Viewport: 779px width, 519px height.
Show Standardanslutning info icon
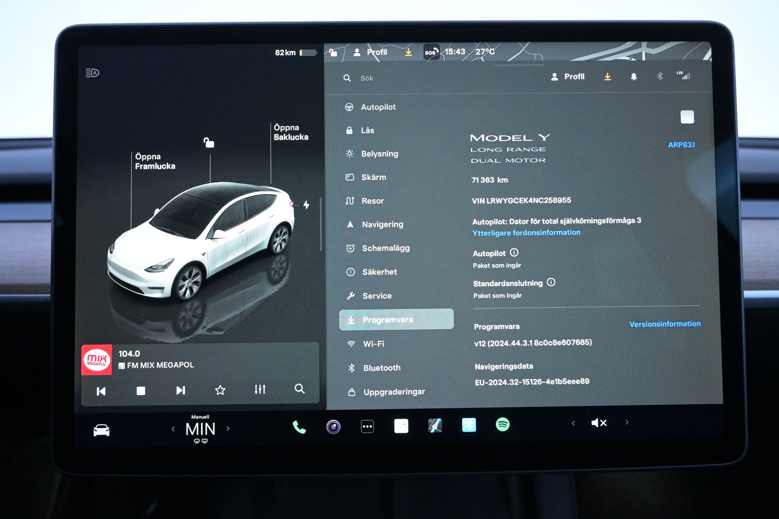(x=551, y=282)
